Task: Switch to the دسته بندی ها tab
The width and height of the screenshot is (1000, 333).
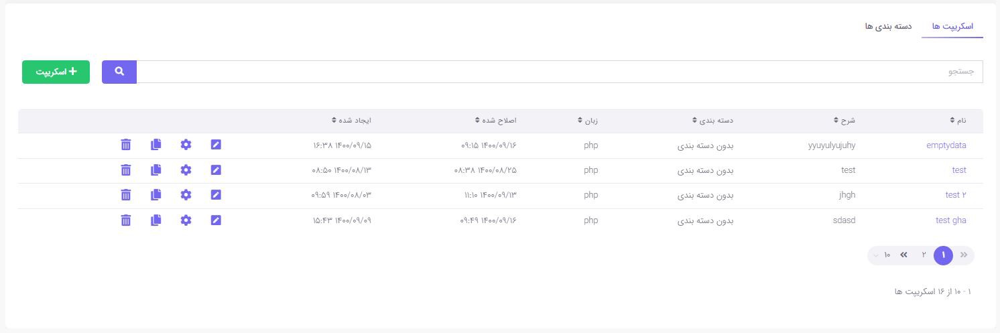Action: tap(888, 27)
